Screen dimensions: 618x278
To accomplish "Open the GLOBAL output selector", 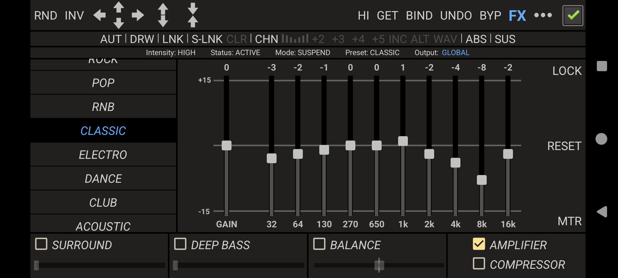I will tap(456, 53).
